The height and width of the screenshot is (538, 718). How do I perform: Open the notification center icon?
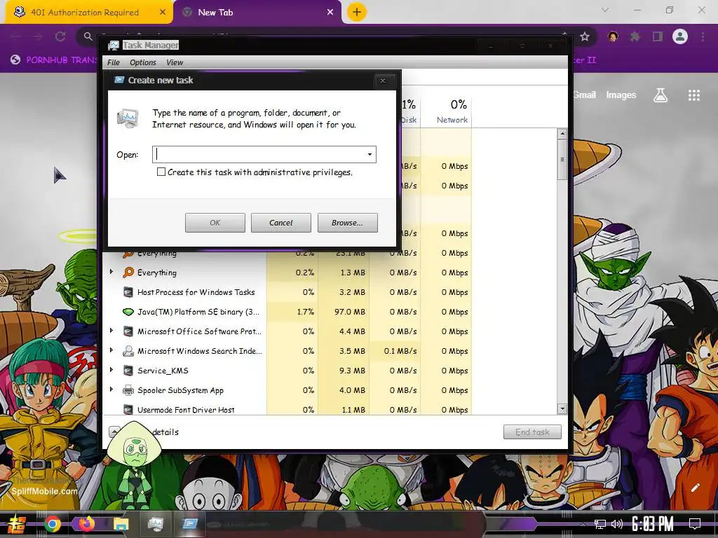[x=695, y=524]
